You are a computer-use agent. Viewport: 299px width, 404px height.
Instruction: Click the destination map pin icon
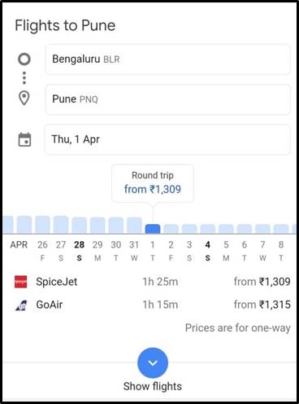(x=24, y=99)
